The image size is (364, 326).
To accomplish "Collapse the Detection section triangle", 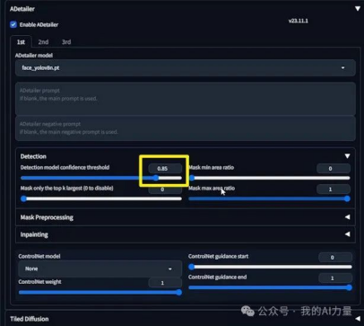I will click(x=347, y=156).
